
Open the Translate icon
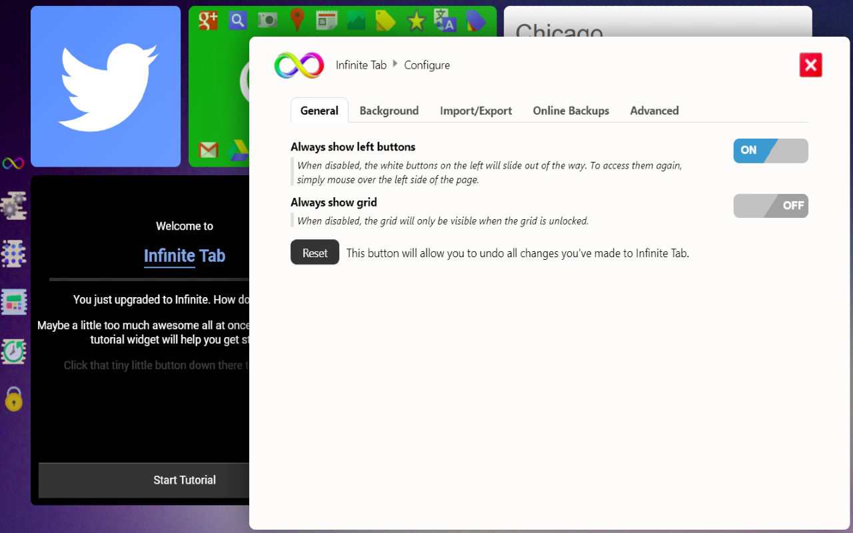[444, 20]
